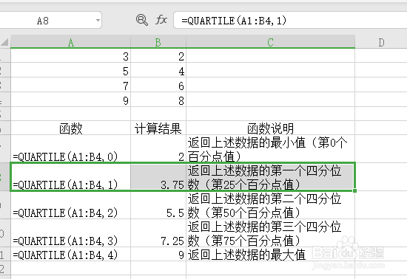The height and width of the screenshot is (279, 407).
Task: Select column A header
Action: (70, 42)
